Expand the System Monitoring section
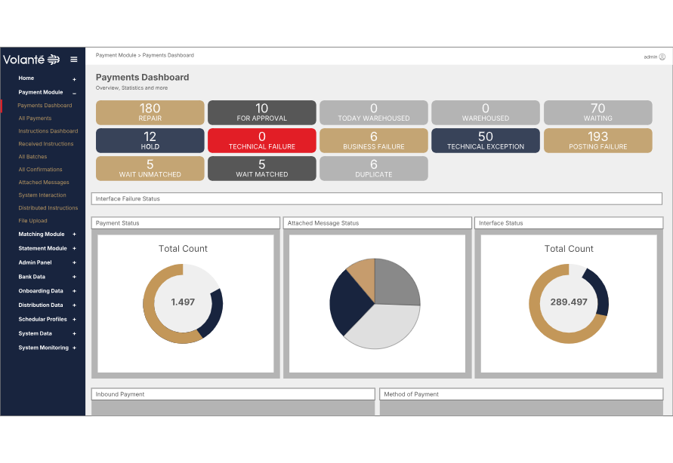673x463 pixels. coord(74,348)
